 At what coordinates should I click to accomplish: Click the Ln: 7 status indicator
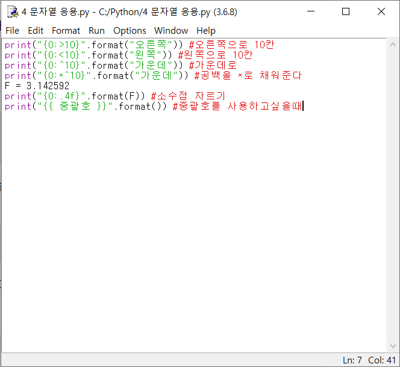352,360
